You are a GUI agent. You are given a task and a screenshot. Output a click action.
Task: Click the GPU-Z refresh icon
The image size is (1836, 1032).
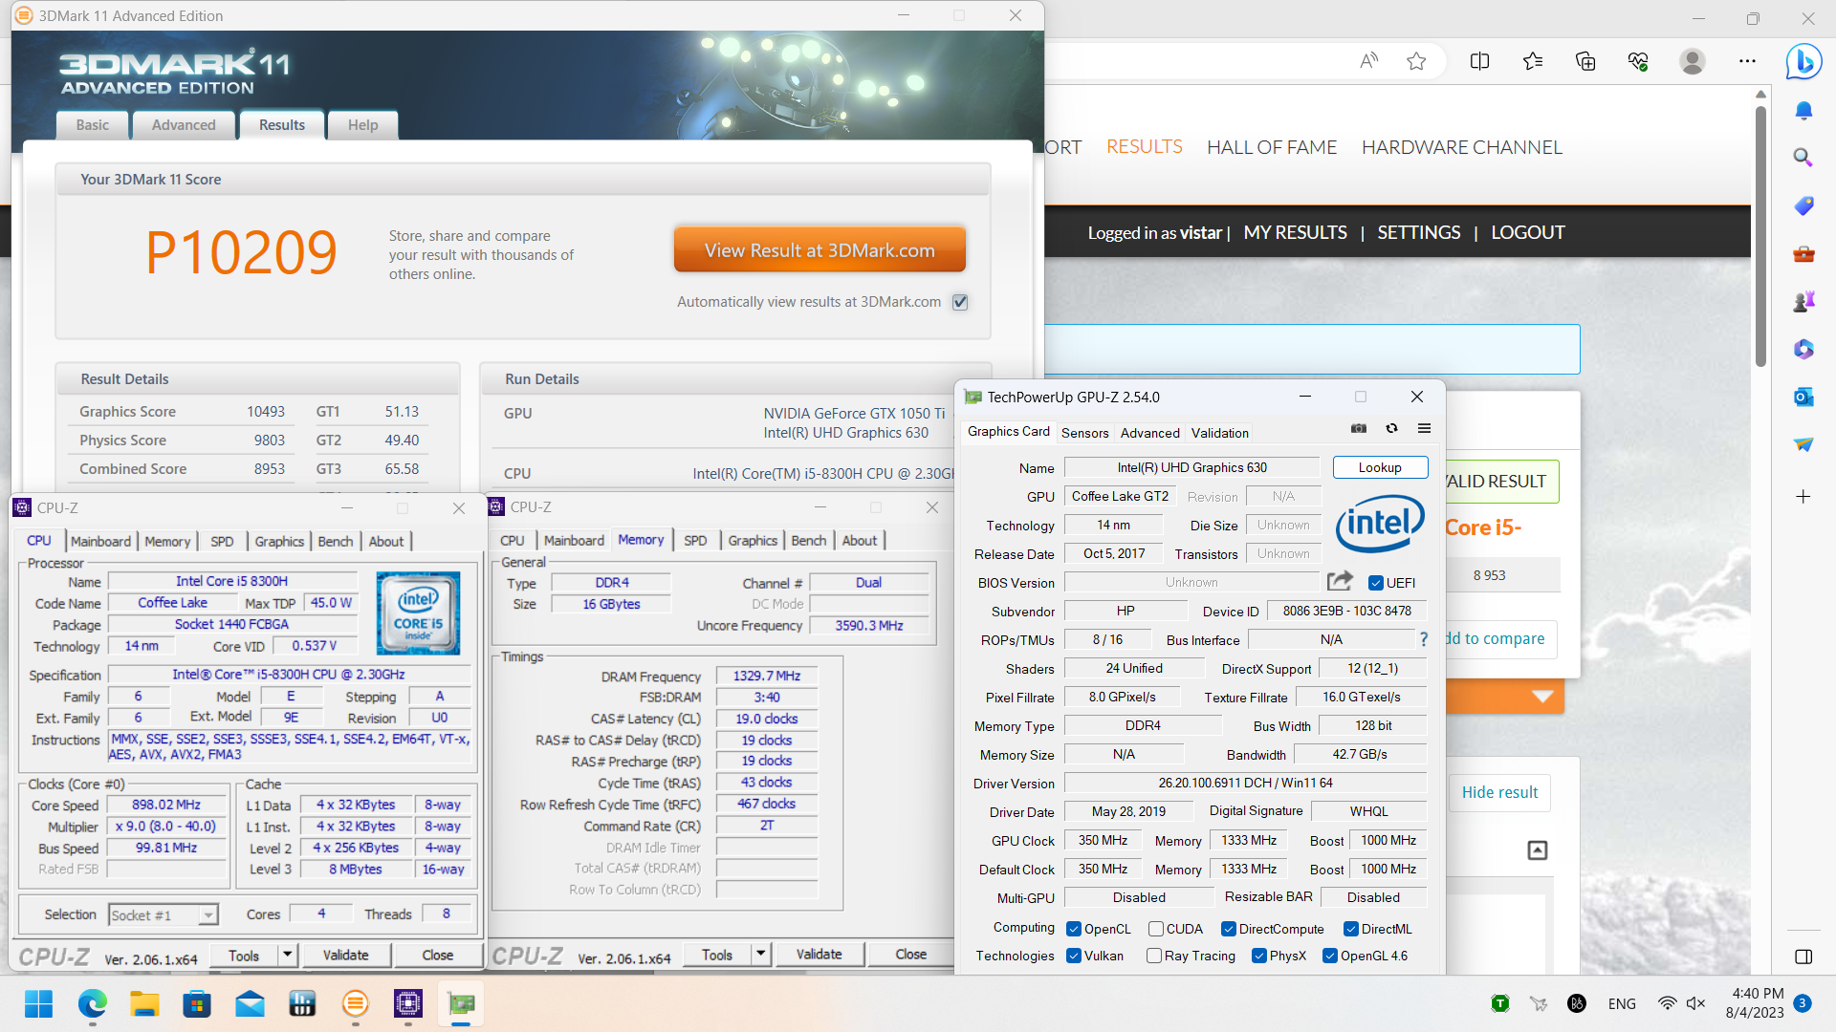pyautogui.click(x=1392, y=429)
